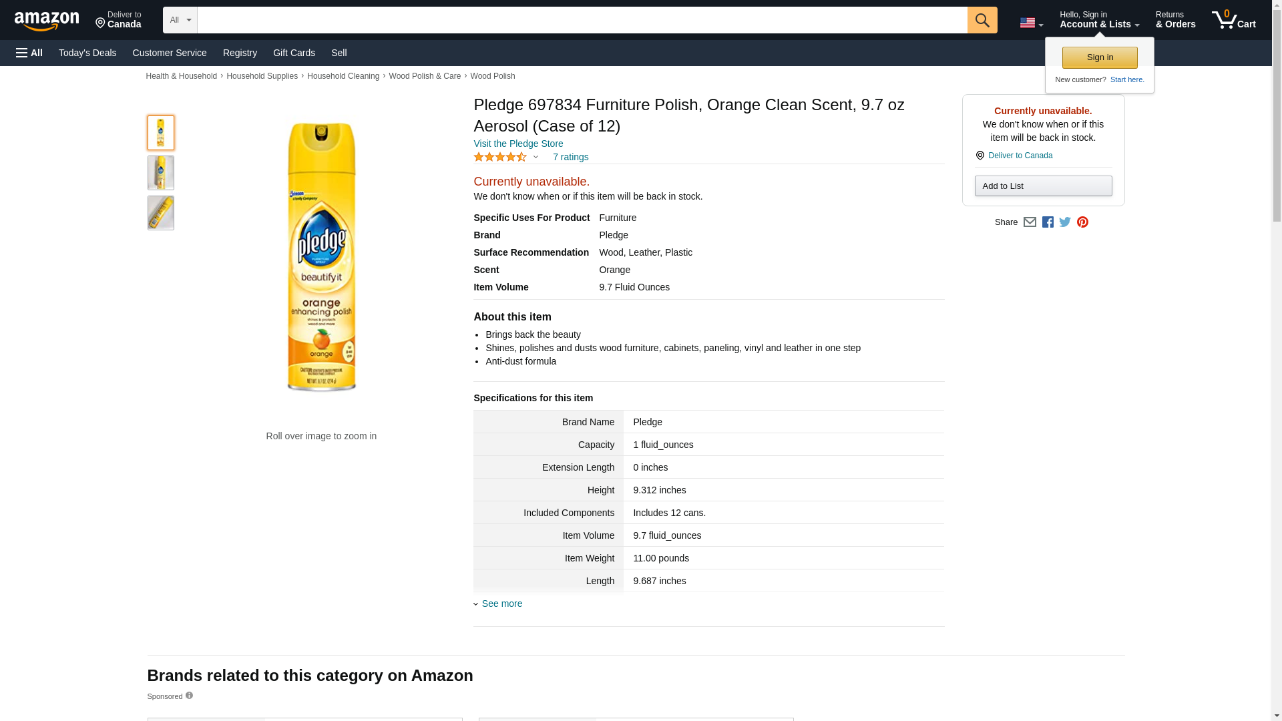Go to Amazon home logo
This screenshot has width=1282, height=721.
(47, 21)
